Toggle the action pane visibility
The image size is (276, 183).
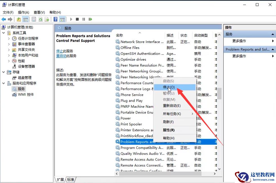(x=62, y=19)
